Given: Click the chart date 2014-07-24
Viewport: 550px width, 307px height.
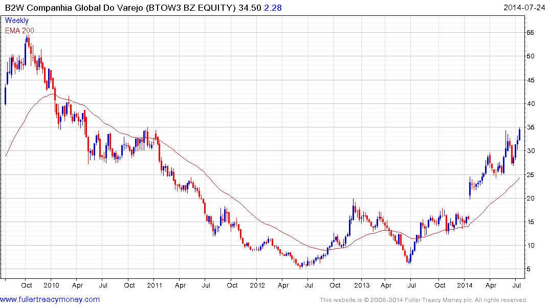Looking at the screenshot, I should [x=524, y=8].
